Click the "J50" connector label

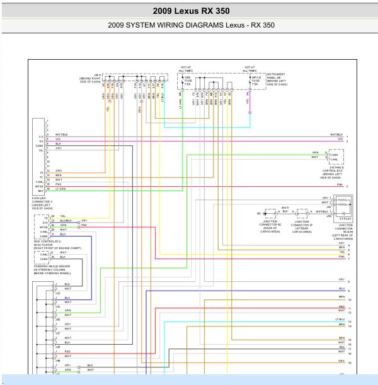pyautogui.click(x=57, y=320)
